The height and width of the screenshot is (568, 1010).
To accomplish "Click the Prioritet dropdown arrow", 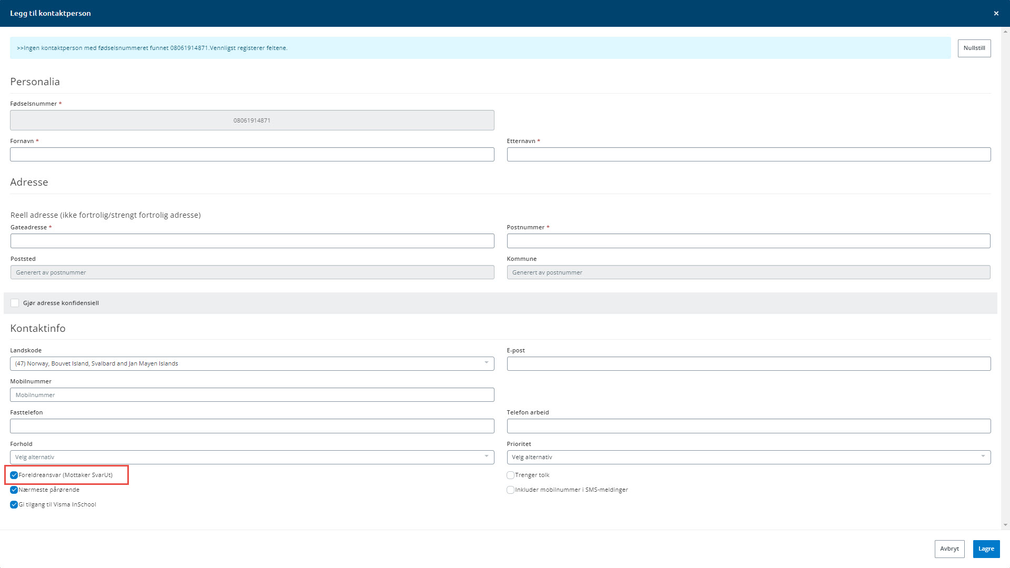I will point(983,457).
